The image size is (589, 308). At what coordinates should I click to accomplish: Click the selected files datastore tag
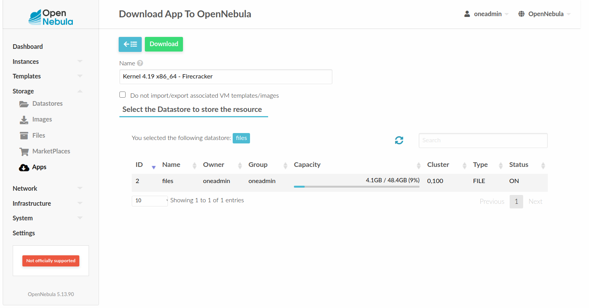click(x=241, y=138)
